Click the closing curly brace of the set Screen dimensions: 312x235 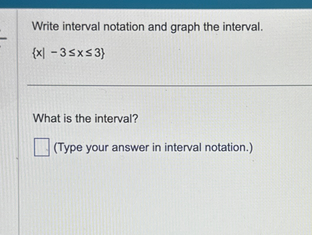tap(103, 53)
